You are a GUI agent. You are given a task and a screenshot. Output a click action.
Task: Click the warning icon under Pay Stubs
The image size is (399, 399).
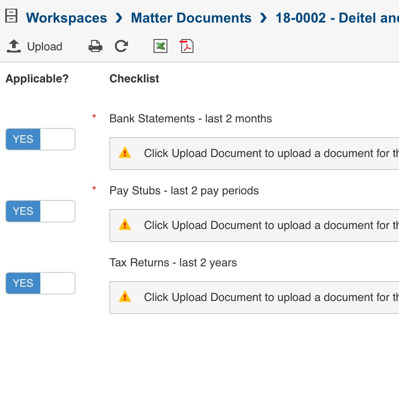click(x=125, y=225)
